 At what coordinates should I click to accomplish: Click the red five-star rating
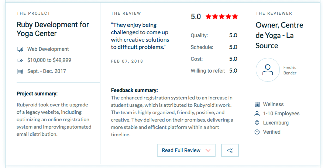221,17
